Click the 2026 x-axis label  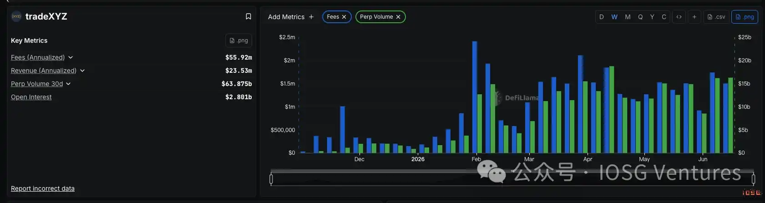(418, 159)
